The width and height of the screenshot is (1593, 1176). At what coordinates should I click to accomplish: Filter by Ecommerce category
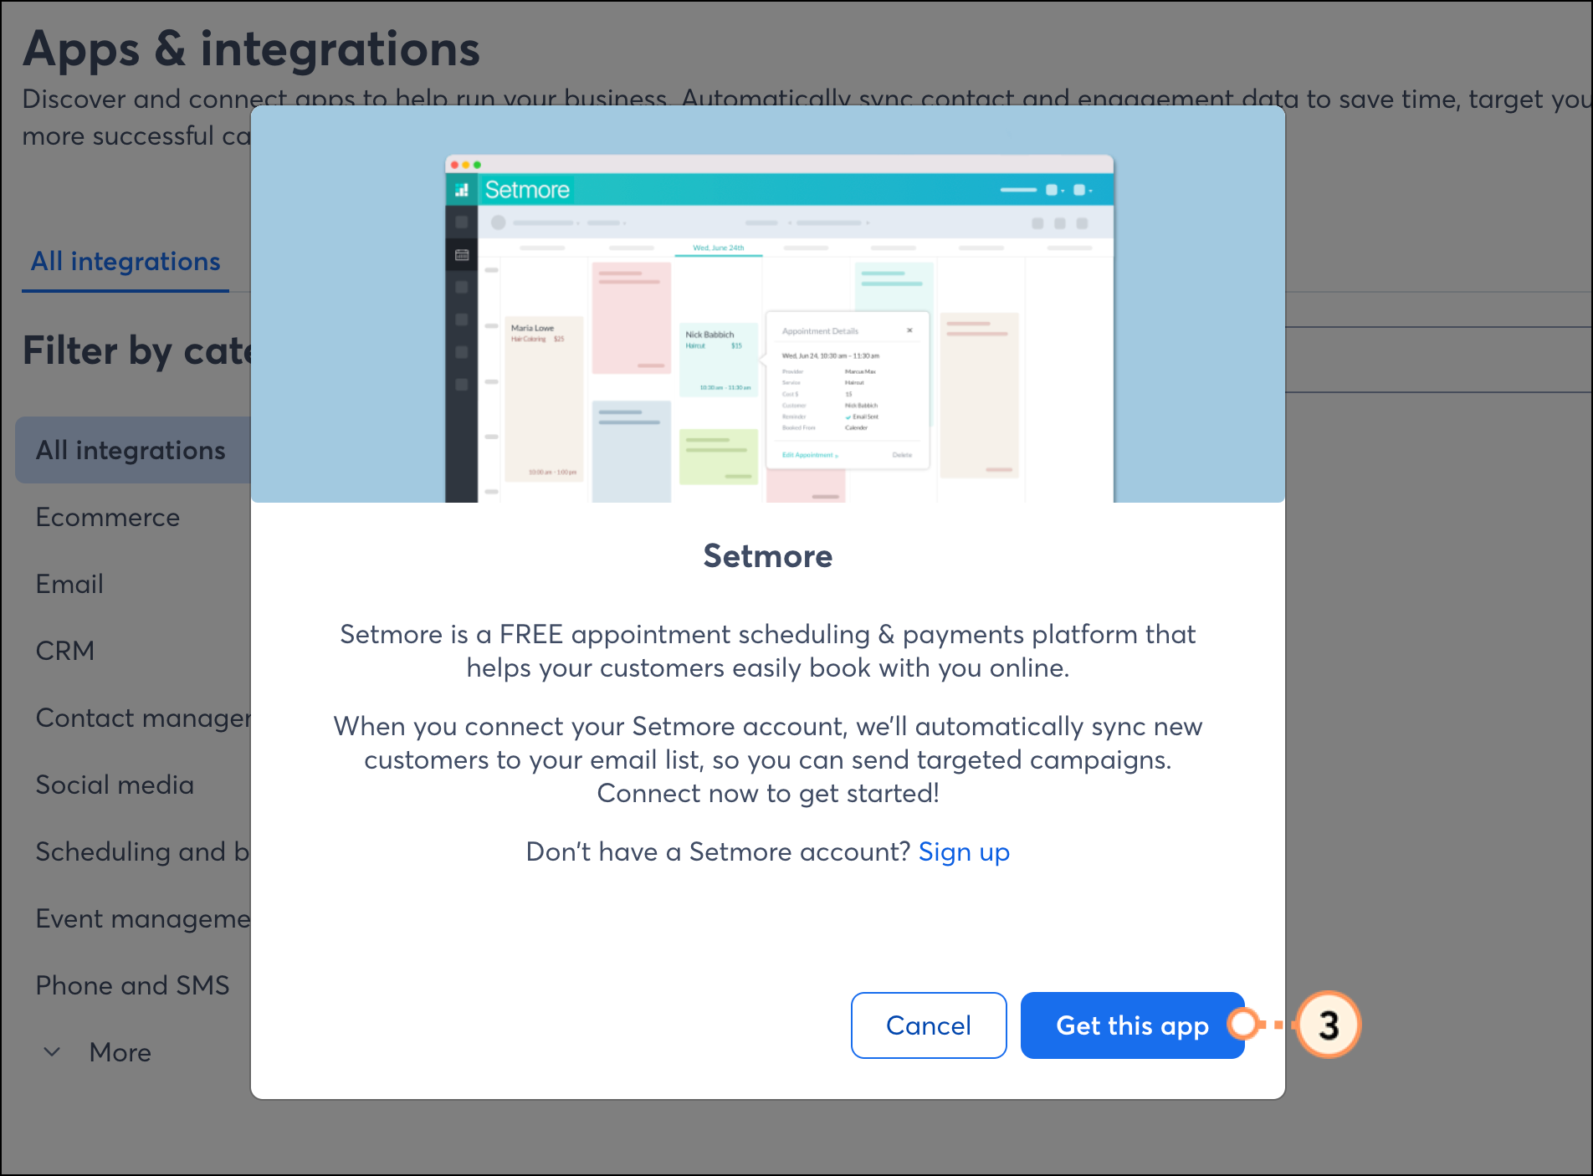(x=108, y=517)
